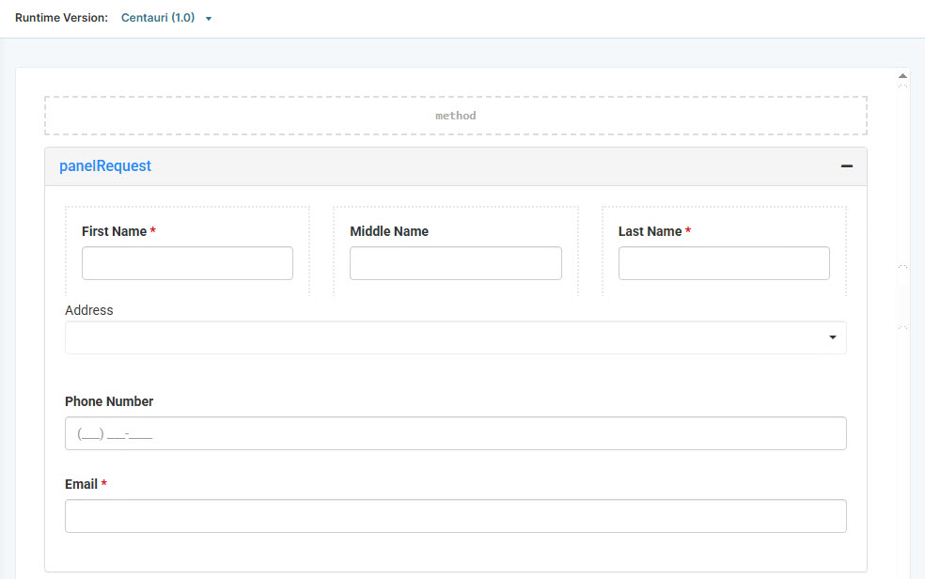925x579 pixels.
Task: Click the Address field label
Action: pos(88,310)
